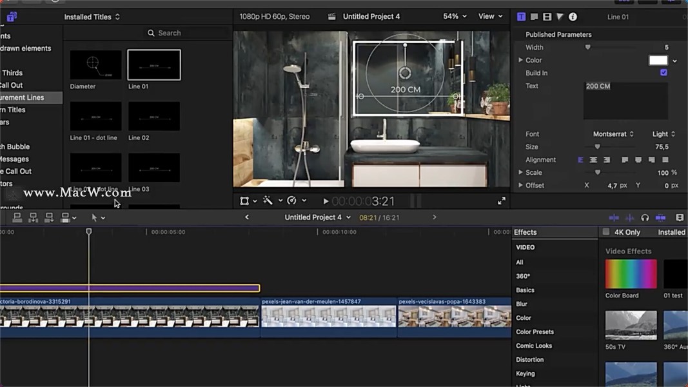Open the Text inspector icon

coord(534,17)
